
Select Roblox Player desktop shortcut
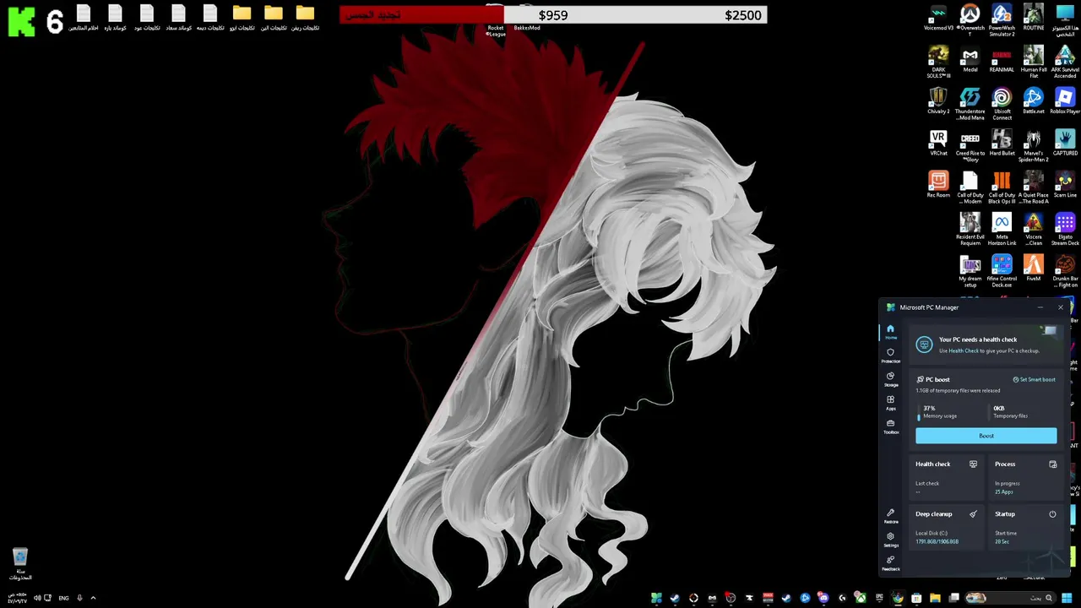click(x=1065, y=102)
